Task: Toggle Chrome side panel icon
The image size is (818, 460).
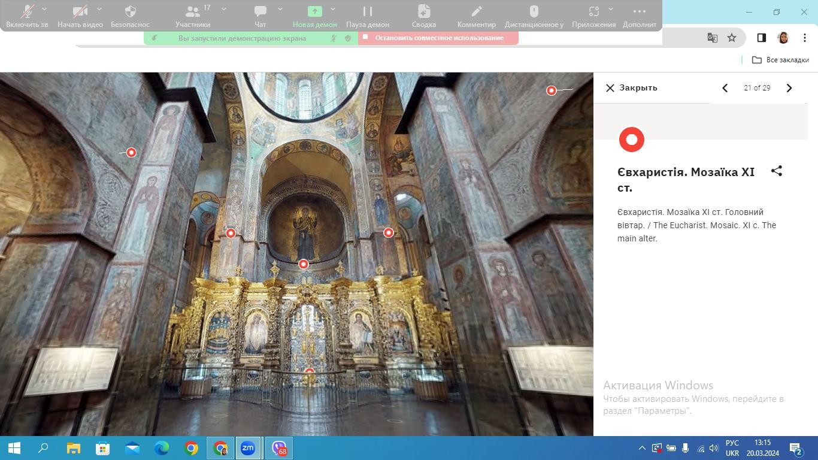Action: pos(762,38)
